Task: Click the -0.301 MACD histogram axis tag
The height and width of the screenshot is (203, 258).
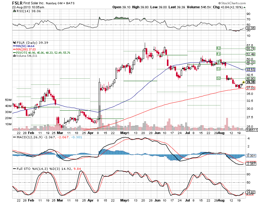Action: click(x=251, y=156)
